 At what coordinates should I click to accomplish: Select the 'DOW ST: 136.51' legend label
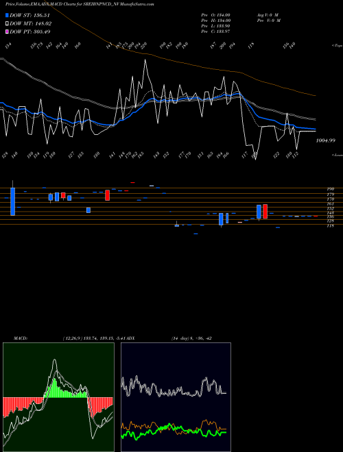pyautogui.click(x=29, y=15)
